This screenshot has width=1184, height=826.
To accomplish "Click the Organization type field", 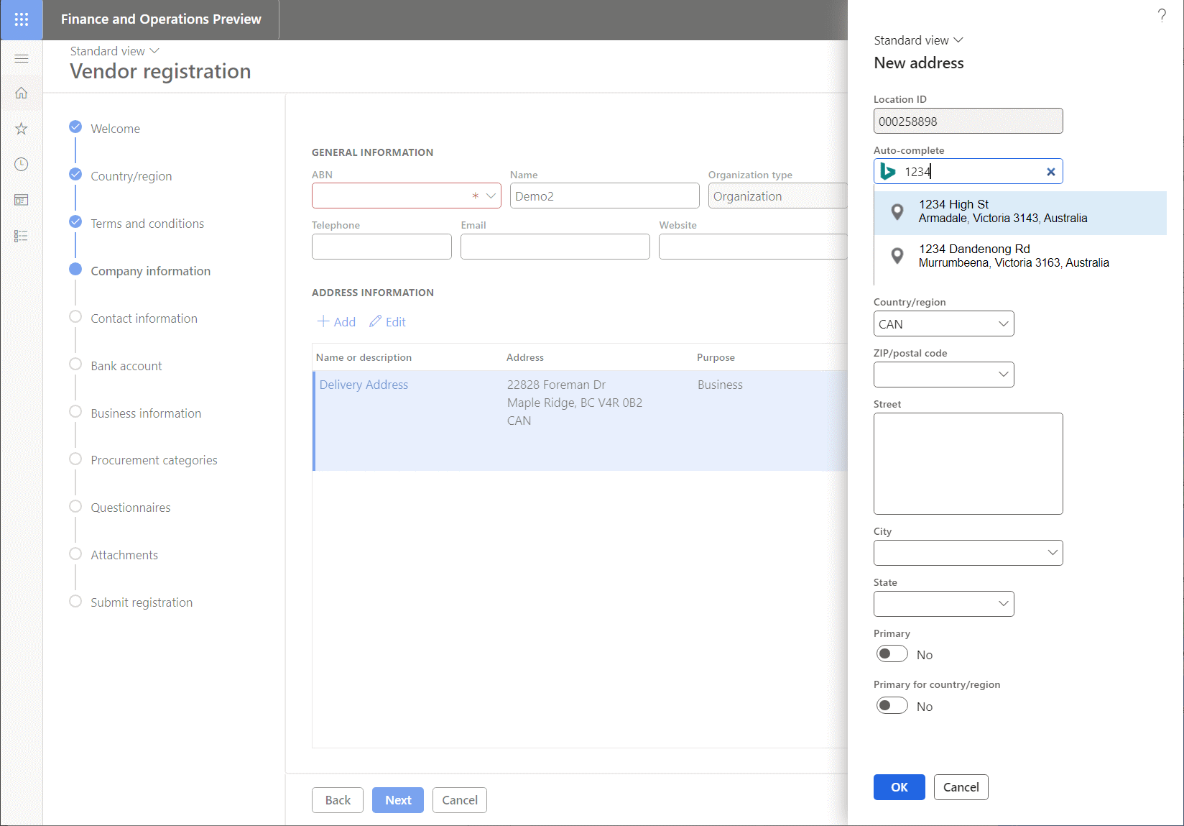I will click(x=778, y=196).
